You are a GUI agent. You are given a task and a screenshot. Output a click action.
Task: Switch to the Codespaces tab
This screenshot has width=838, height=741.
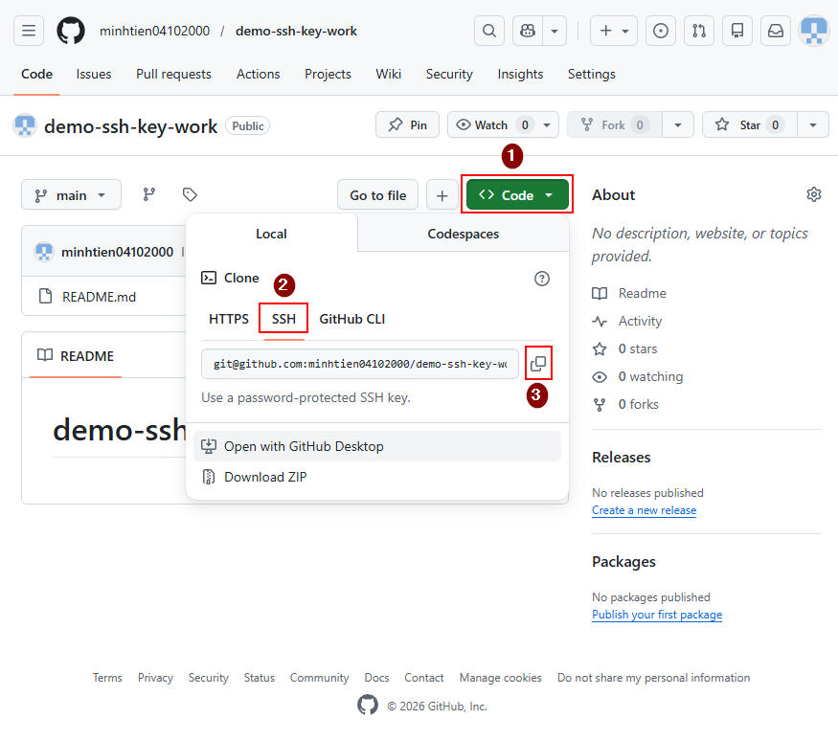point(463,234)
